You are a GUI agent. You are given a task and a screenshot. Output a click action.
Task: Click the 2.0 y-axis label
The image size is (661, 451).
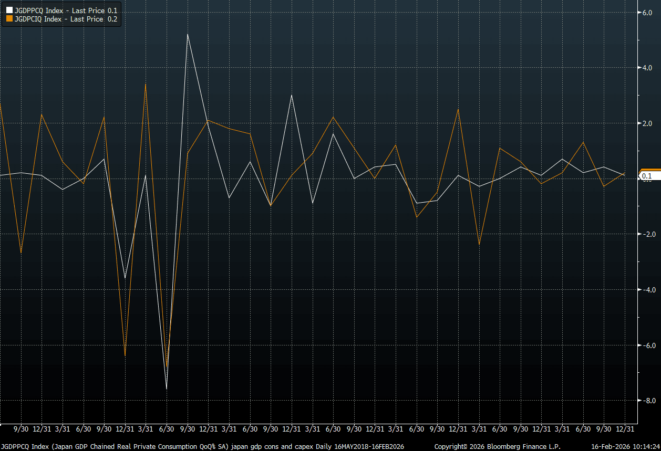click(646, 123)
